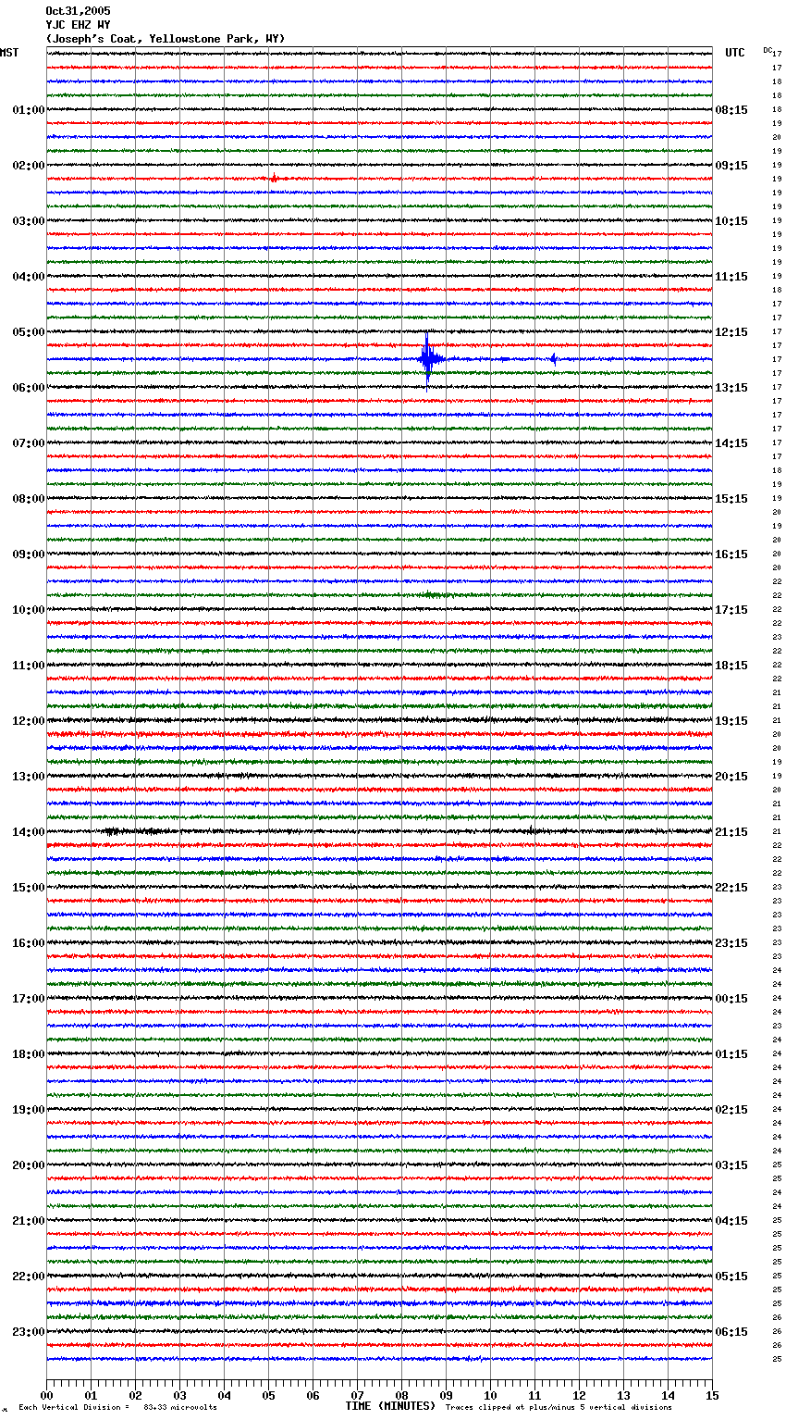
Task: Click the date header "Oct31,2005"
Action: (78, 11)
